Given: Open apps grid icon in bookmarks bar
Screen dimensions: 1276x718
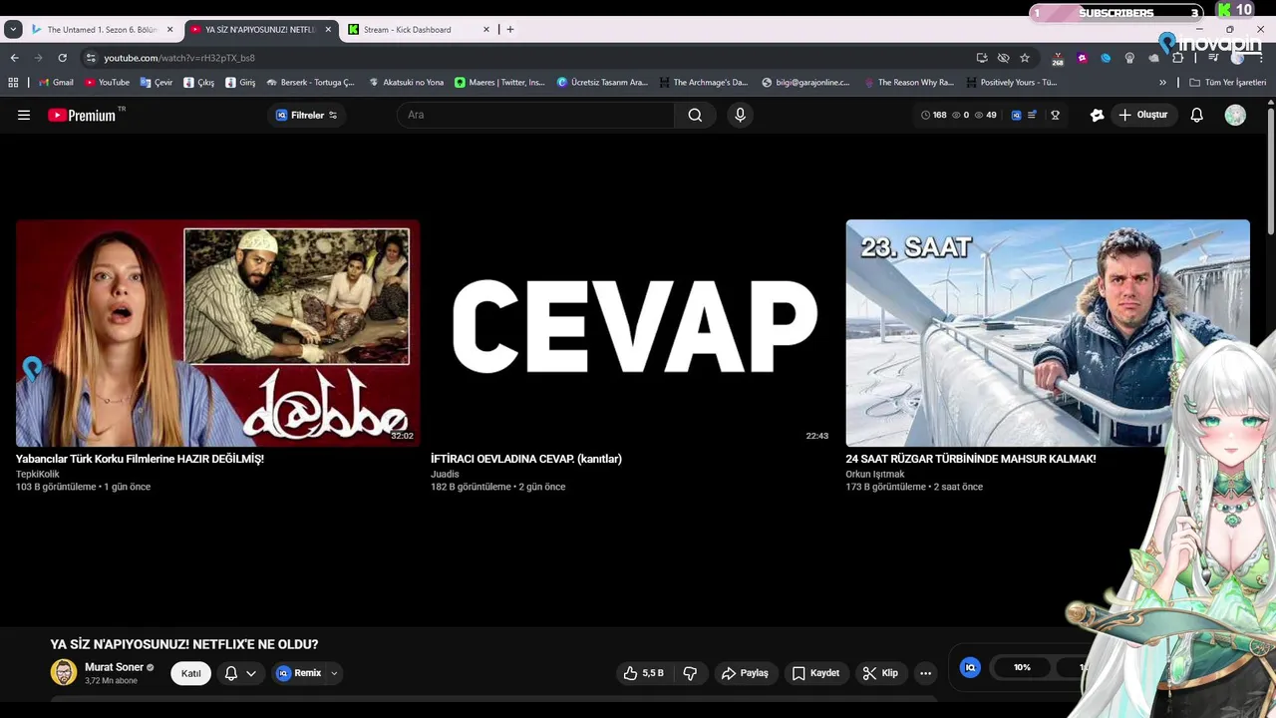Looking at the screenshot, I should pos(14,83).
